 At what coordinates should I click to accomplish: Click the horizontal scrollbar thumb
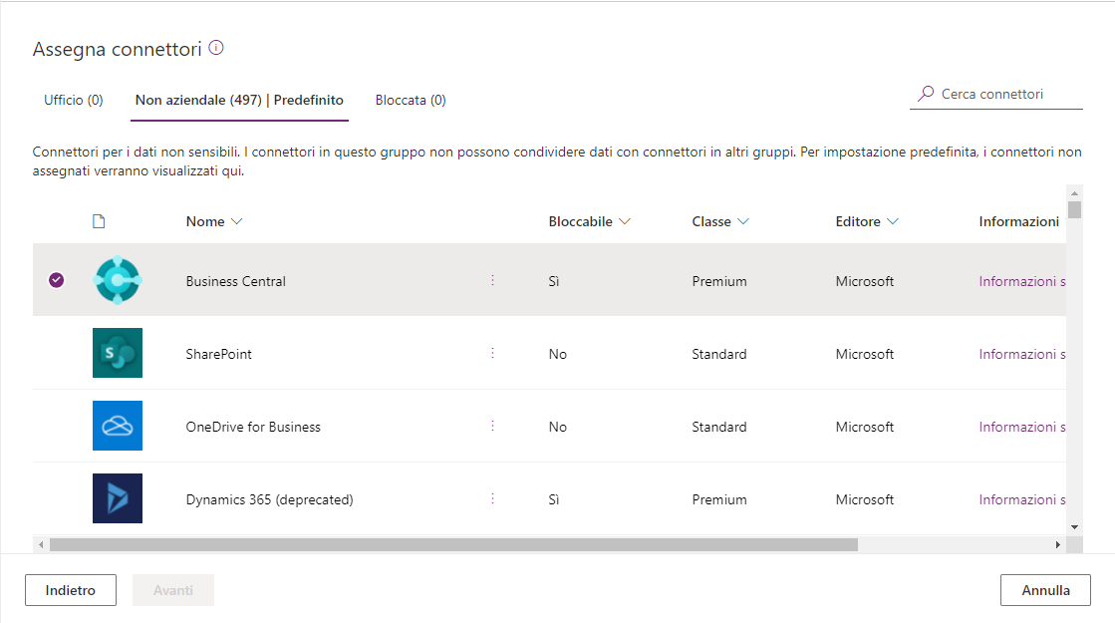point(453,545)
